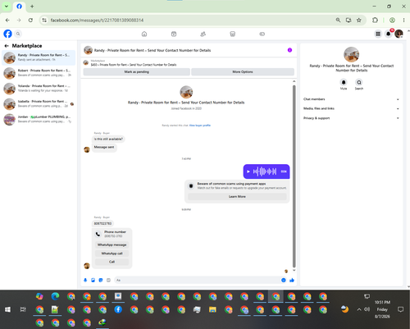Click WhatsApp message button
The image size is (410, 329).
click(x=112, y=244)
